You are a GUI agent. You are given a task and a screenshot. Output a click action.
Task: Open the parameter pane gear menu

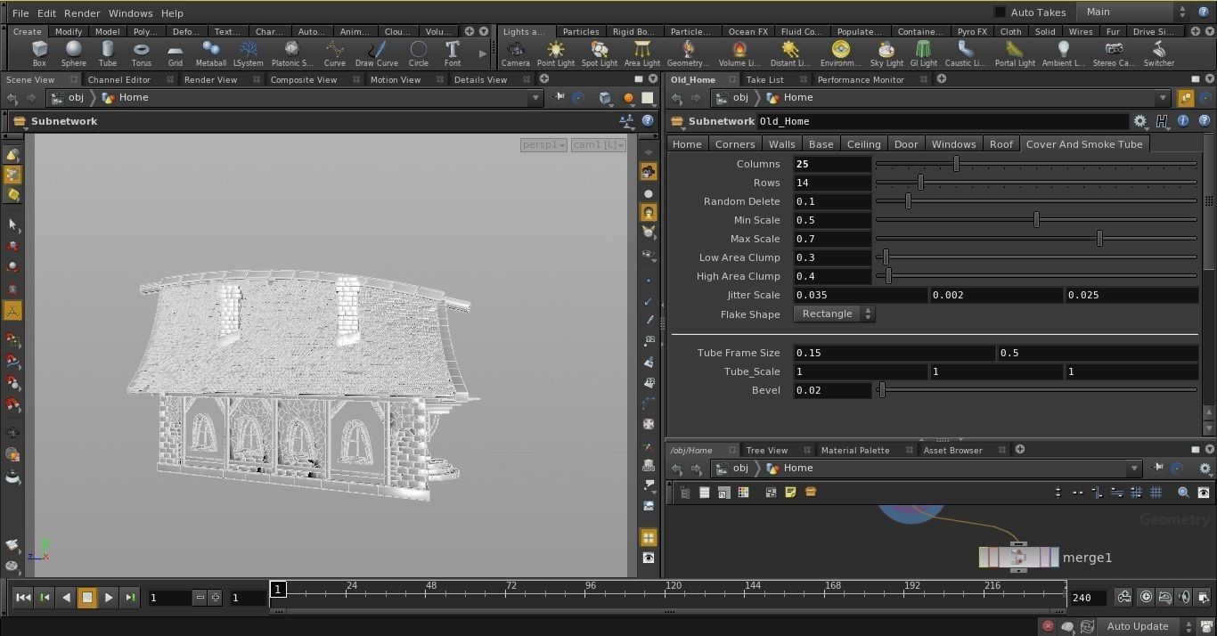(1140, 121)
